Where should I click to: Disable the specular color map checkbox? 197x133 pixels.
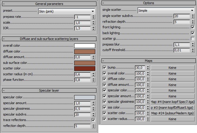(x=104, y=90)
